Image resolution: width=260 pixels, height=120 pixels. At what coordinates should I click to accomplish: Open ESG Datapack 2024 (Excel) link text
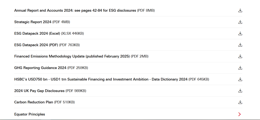click(x=37, y=33)
